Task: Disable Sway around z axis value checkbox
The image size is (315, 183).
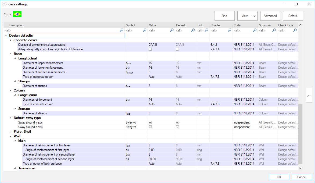Action: click(150, 127)
